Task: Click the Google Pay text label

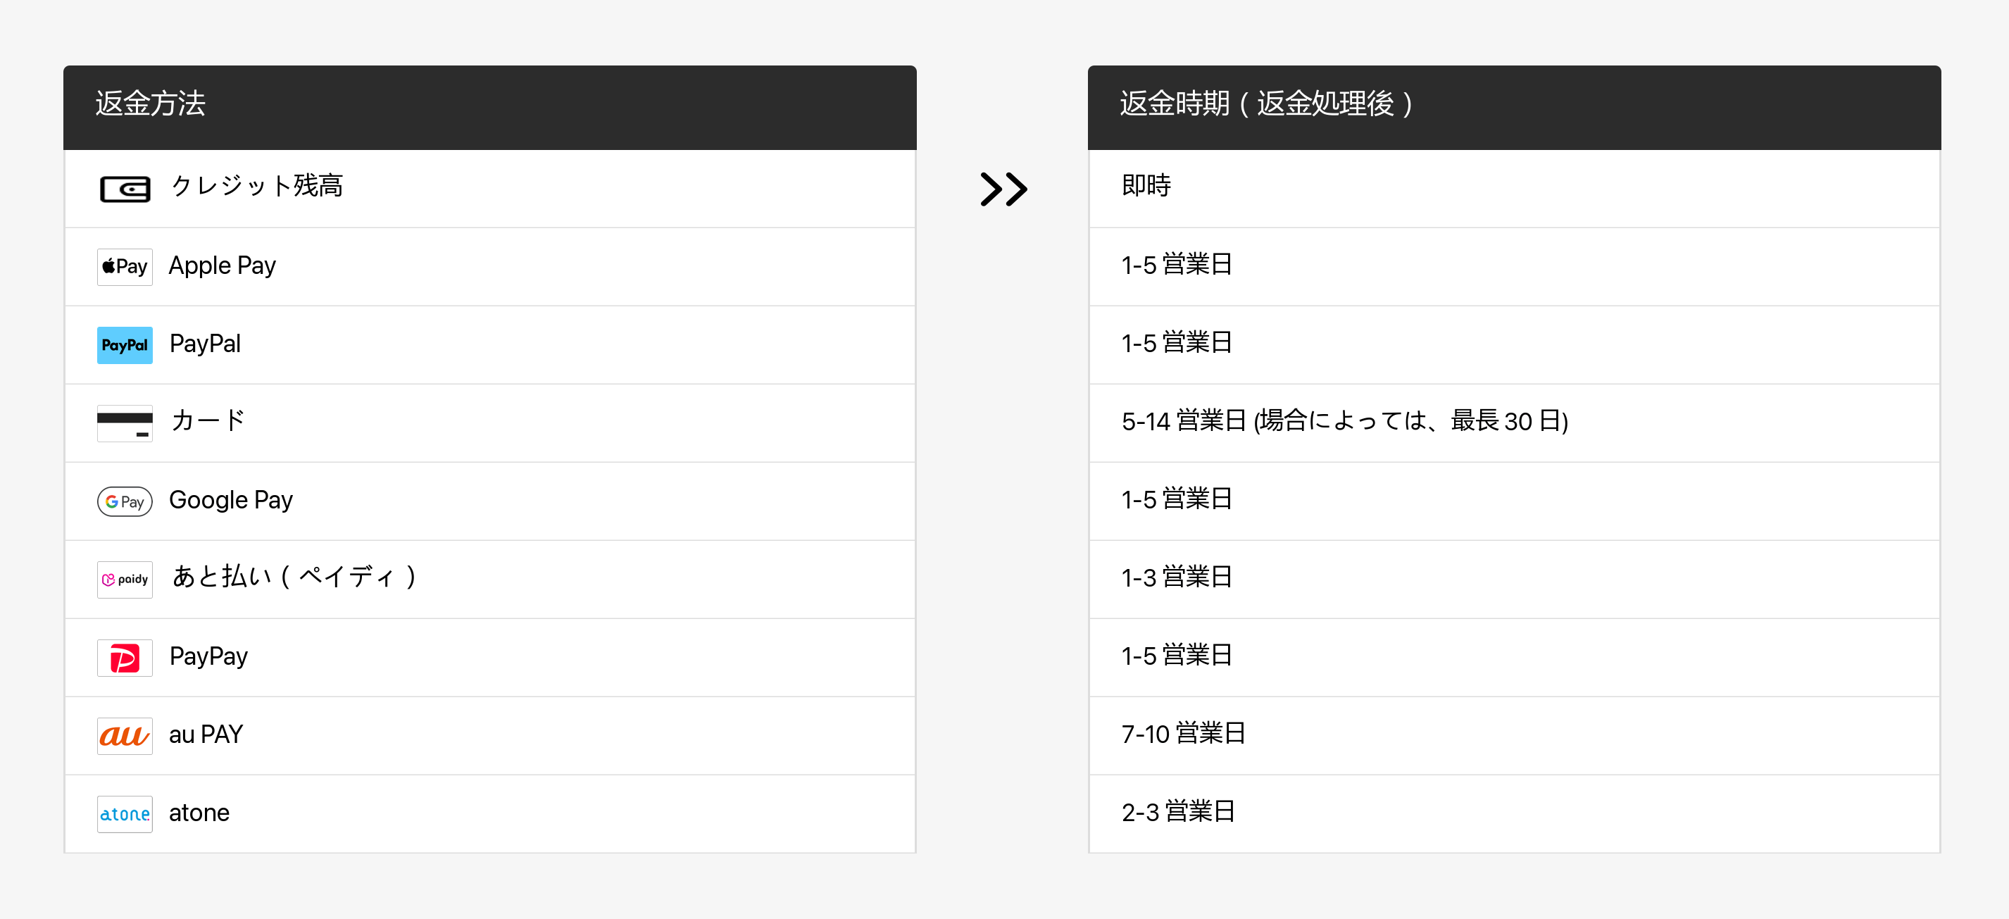Action: [231, 500]
